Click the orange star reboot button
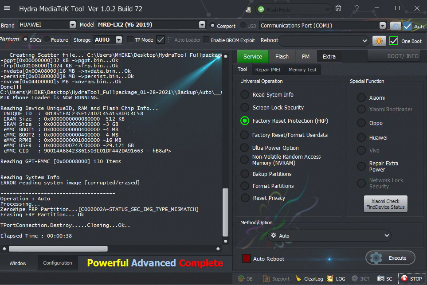 pos(379,41)
